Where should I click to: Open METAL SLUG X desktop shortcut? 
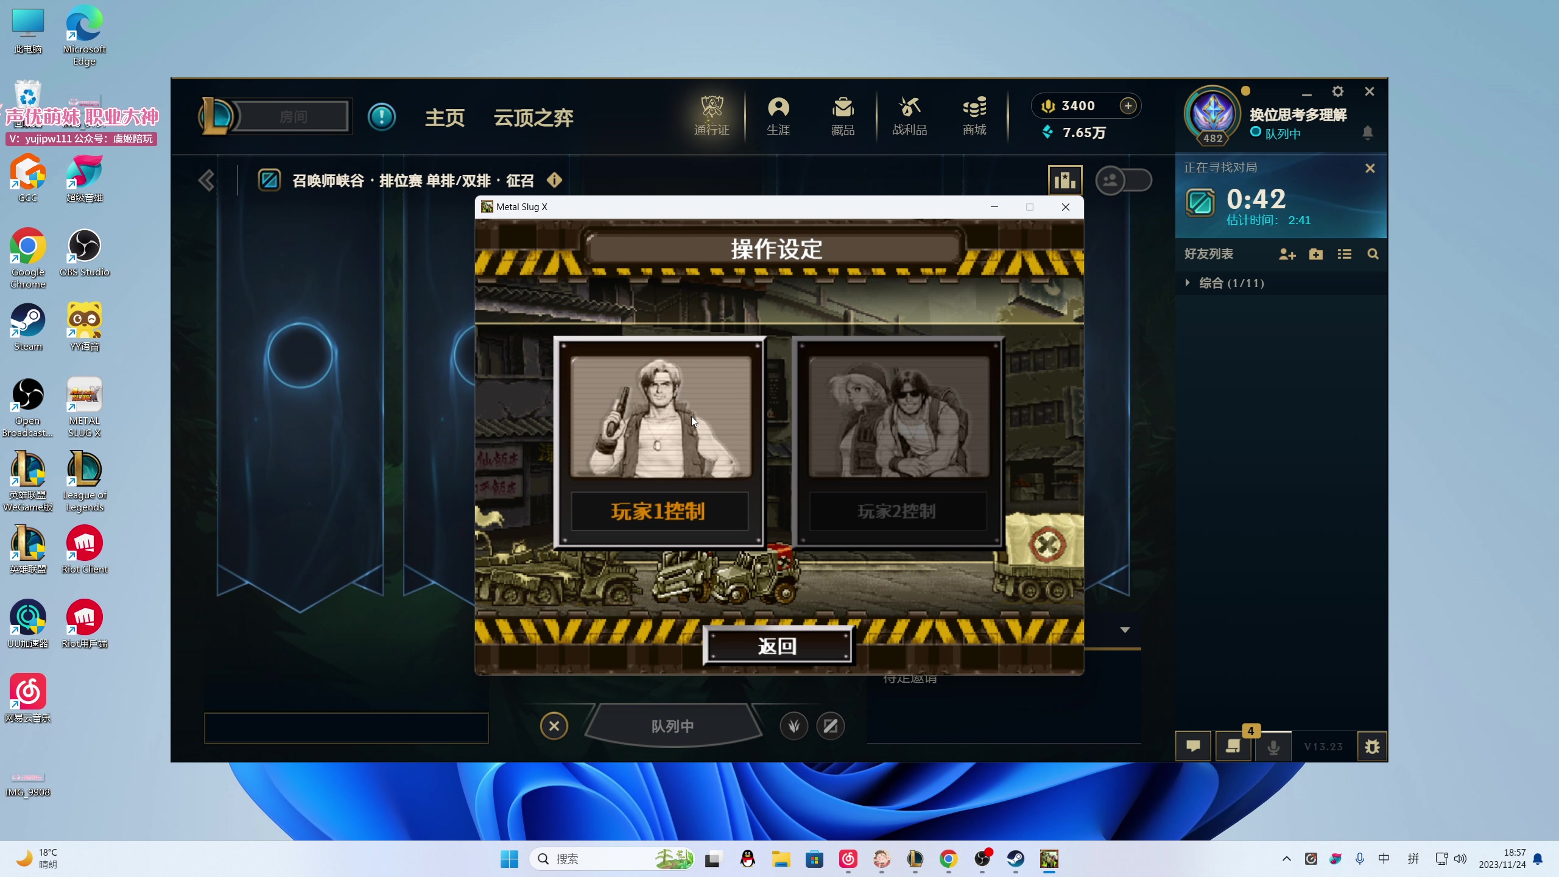(85, 408)
